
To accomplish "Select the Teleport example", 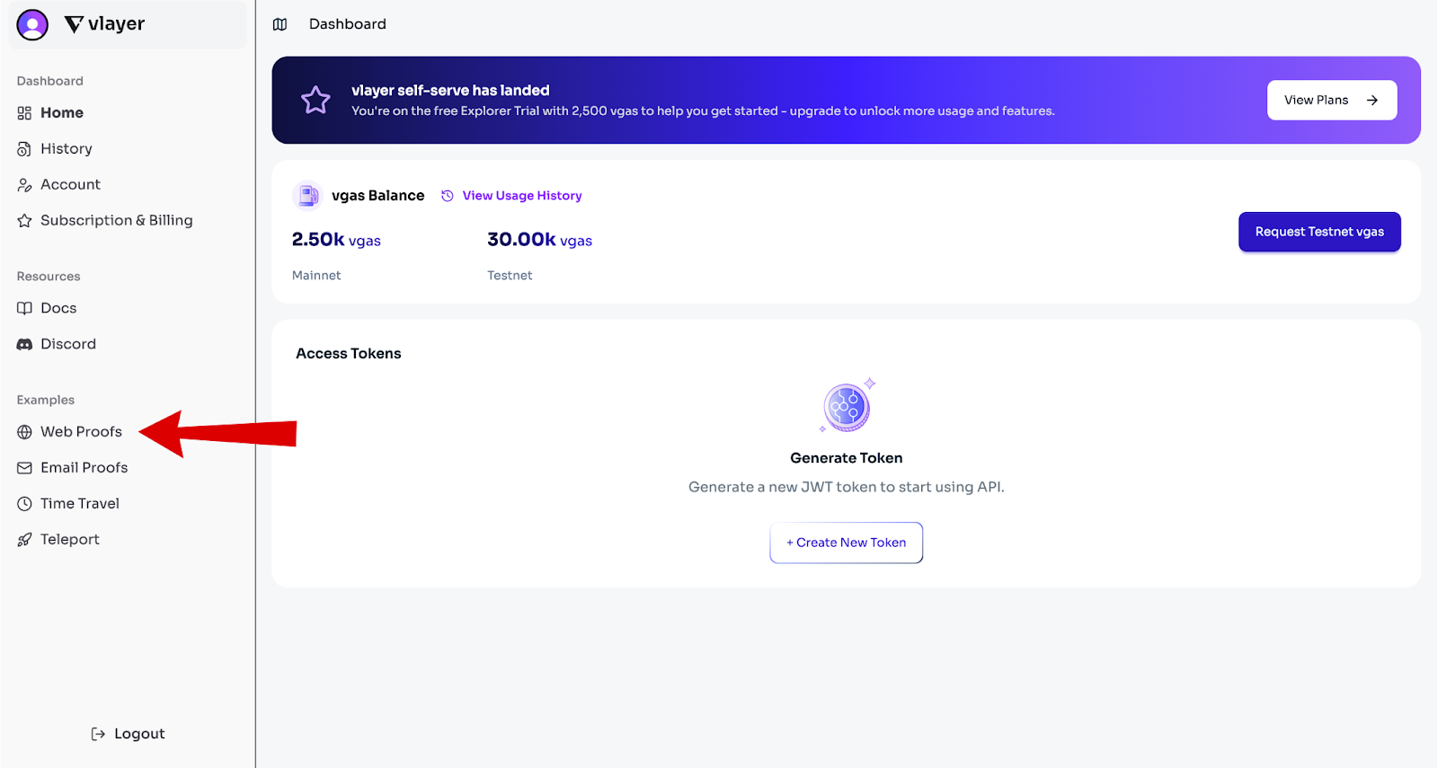I will point(70,540).
